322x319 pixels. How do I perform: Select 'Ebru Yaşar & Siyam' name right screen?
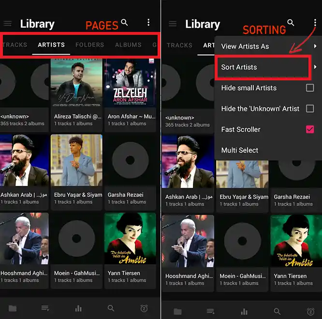pyautogui.click(x=244, y=197)
